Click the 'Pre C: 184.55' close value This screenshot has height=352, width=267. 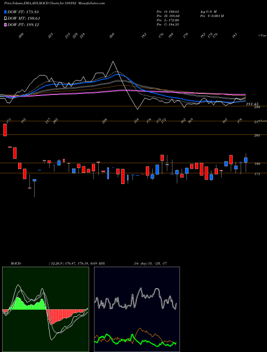[168, 25]
